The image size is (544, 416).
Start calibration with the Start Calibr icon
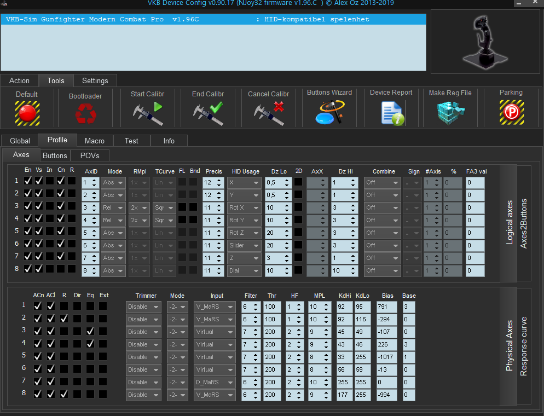(147, 113)
